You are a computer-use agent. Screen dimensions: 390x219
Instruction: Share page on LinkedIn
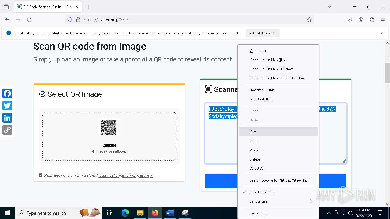tap(7, 118)
